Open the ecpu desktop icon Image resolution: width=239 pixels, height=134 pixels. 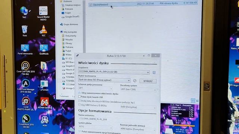45,121
